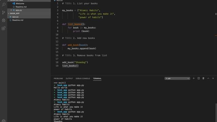The width and height of the screenshot is (217, 122).
Task: Maximize the panel with chevron up
Action: (x=208, y=78)
